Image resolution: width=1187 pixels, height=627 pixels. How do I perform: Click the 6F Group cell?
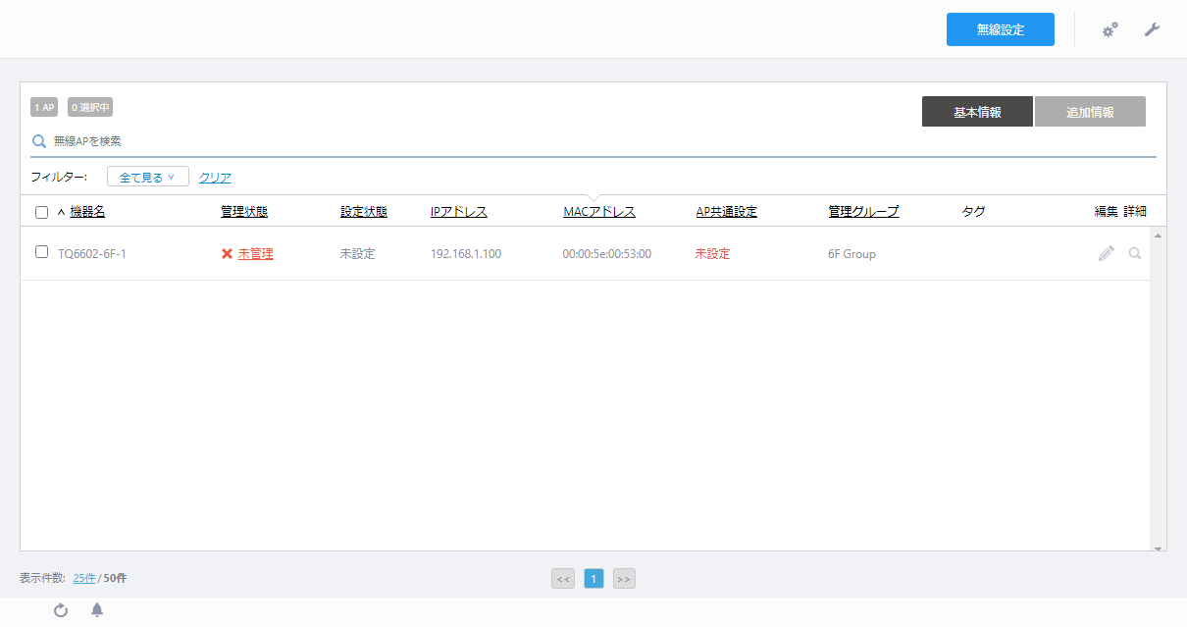[852, 254]
